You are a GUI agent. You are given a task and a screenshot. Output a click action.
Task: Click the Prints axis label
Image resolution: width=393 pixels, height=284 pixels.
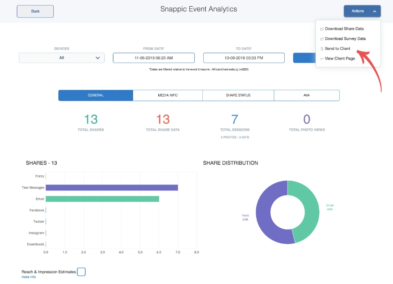click(39, 176)
